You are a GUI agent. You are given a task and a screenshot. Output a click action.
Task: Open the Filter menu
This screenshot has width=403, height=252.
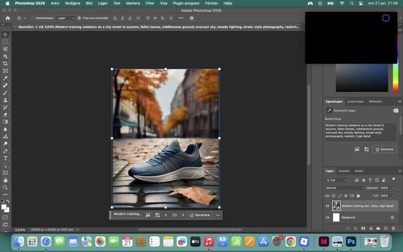(150, 3)
